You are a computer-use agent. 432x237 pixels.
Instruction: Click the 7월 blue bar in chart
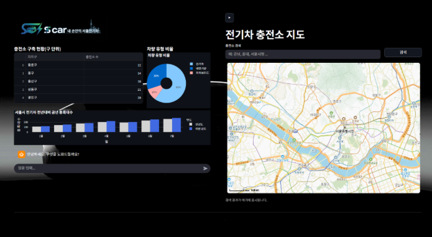[177, 125]
